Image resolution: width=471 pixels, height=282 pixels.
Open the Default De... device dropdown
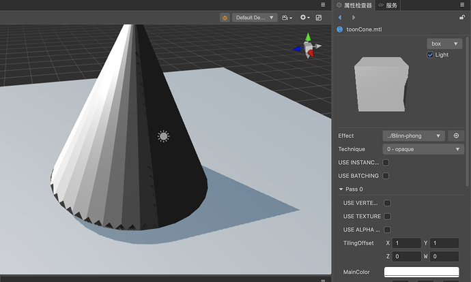click(x=255, y=18)
